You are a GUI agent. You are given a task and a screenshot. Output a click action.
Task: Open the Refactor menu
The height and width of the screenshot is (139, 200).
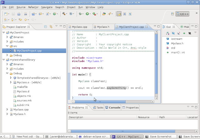click(33, 7)
